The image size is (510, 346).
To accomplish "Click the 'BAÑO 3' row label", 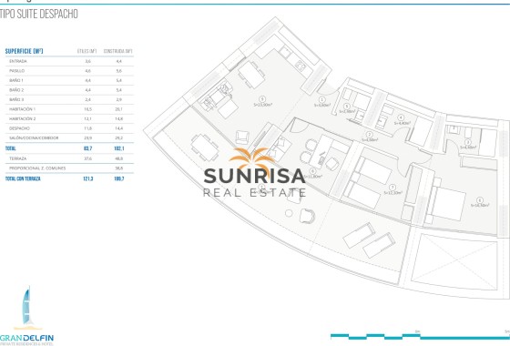I will [x=16, y=99].
